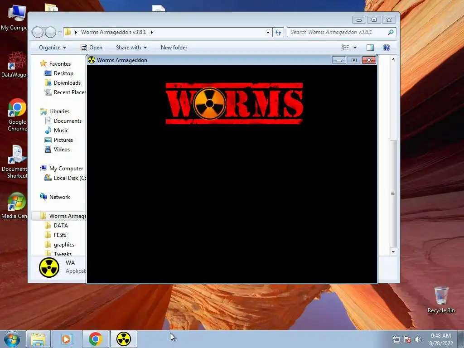Select My Computer in navigation pane
Screen dimensions: 464x348
[62, 169]
